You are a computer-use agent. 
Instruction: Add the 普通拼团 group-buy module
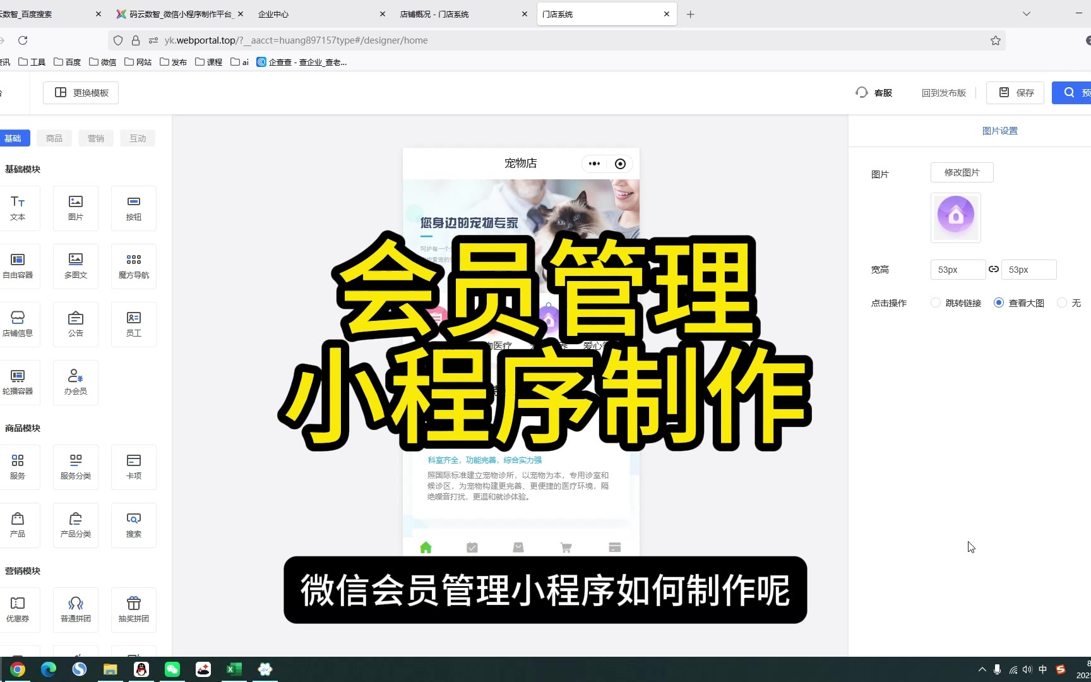click(76, 610)
